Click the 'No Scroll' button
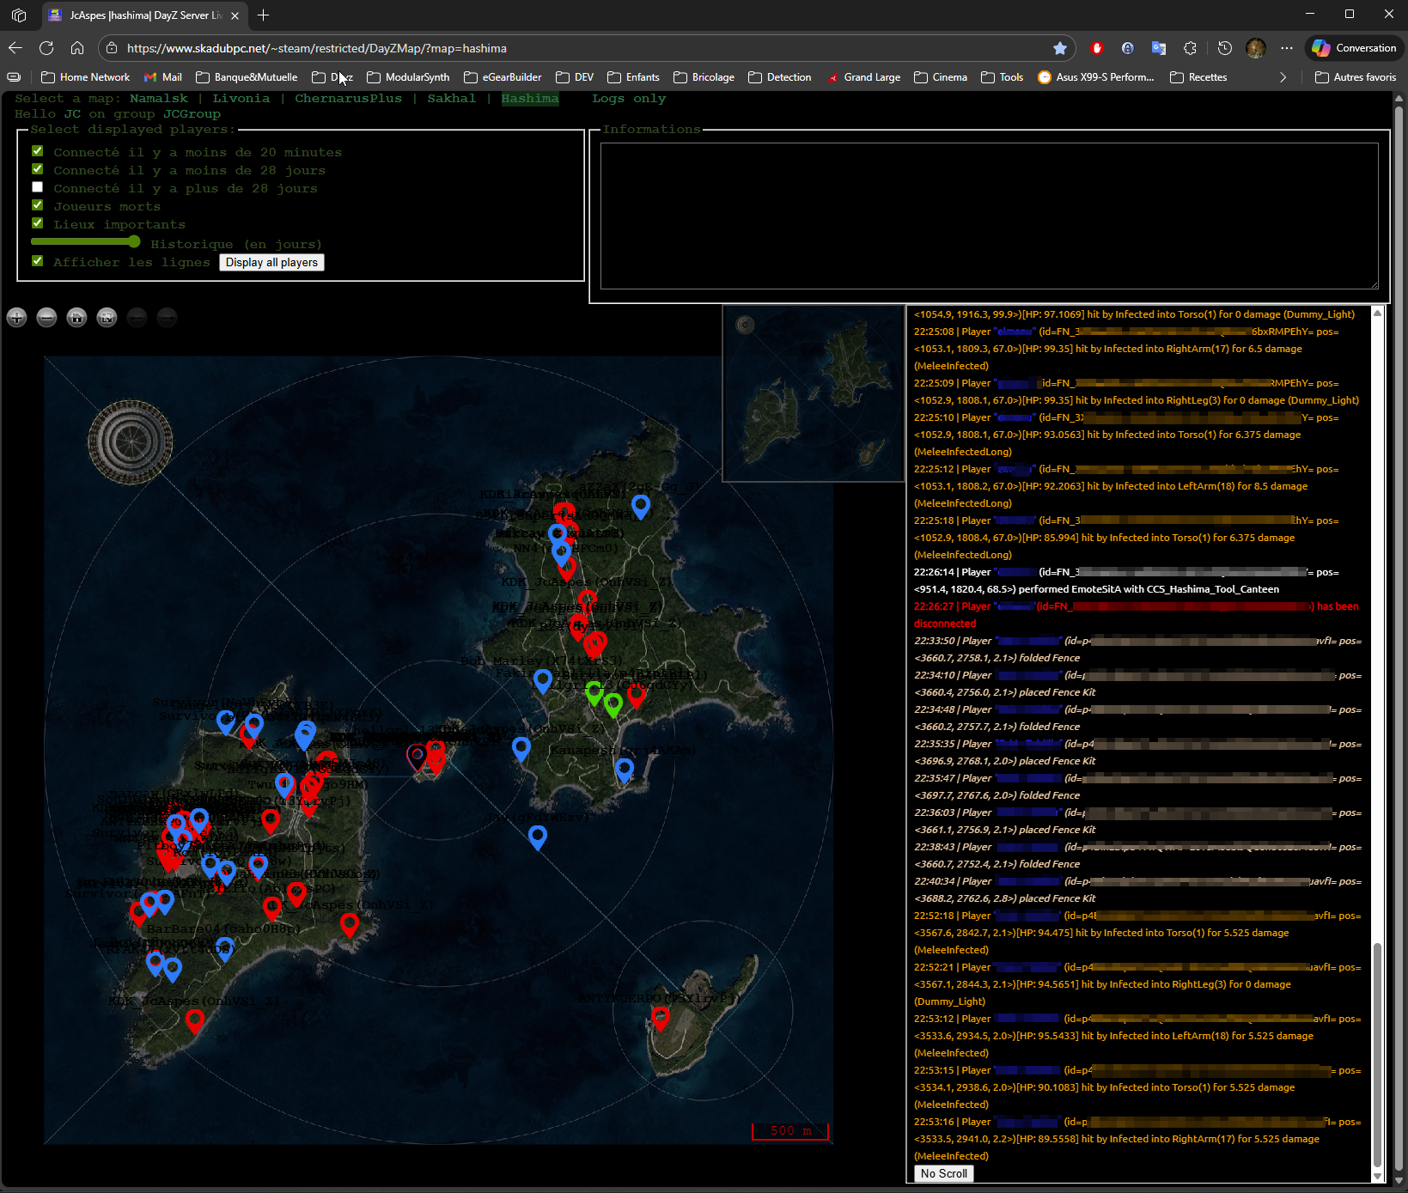Screen dimensions: 1408x1193 coord(943,1173)
